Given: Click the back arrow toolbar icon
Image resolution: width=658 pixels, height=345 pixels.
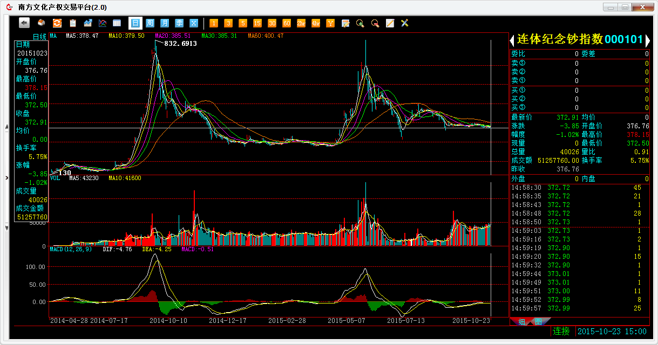Looking at the screenshot, I should tap(24, 23).
